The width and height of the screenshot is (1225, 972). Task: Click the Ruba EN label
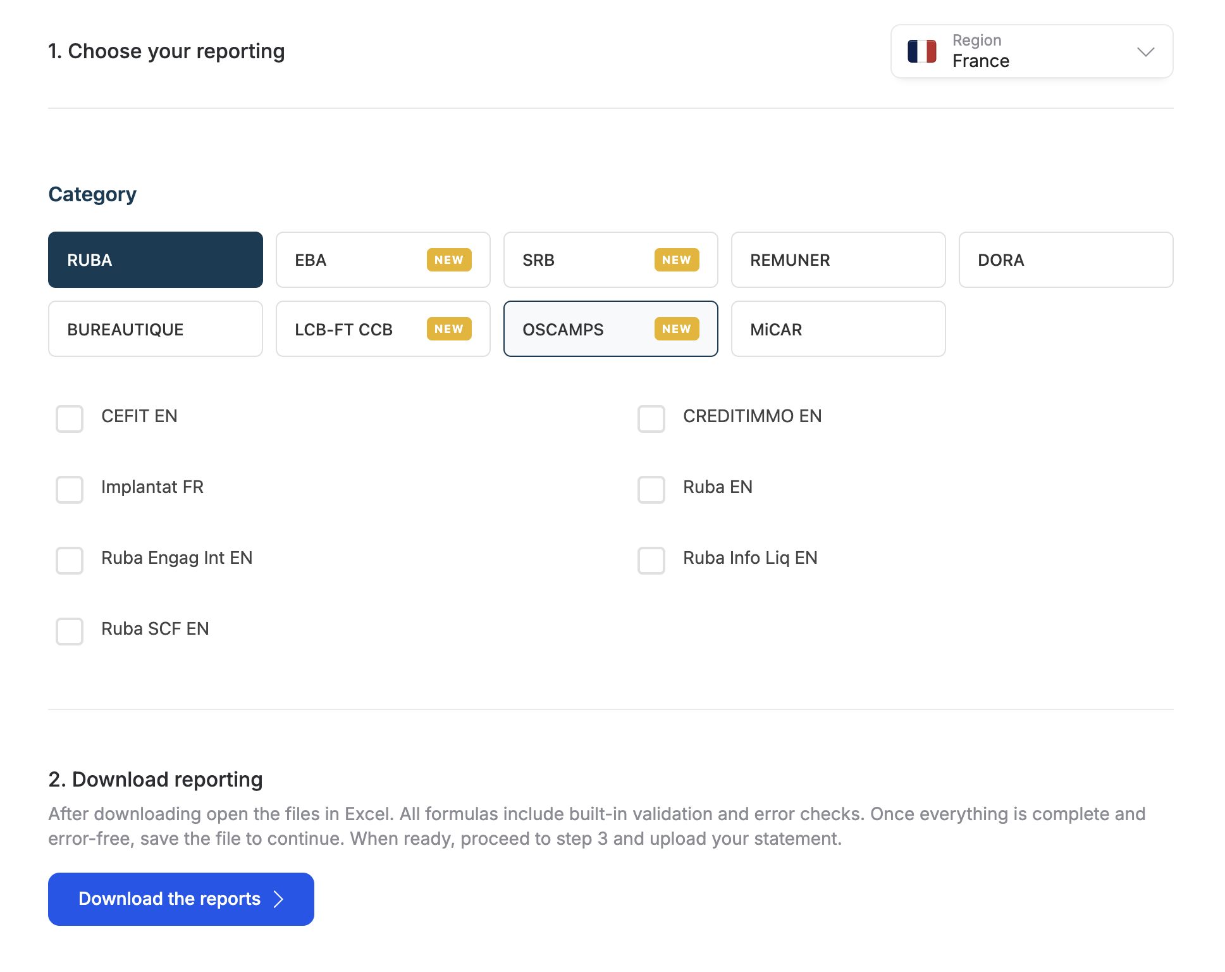point(718,487)
